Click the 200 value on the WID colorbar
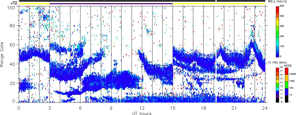The image size is (296, 115). point(282,36)
